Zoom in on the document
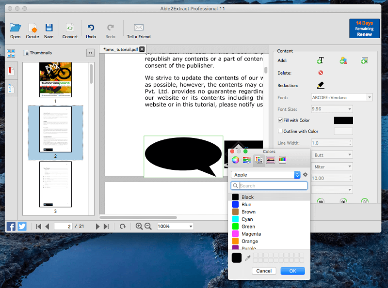The height and width of the screenshot is (288, 388). tap(139, 226)
